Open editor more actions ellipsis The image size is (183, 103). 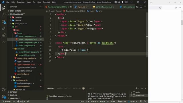click(x=145, y=7)
